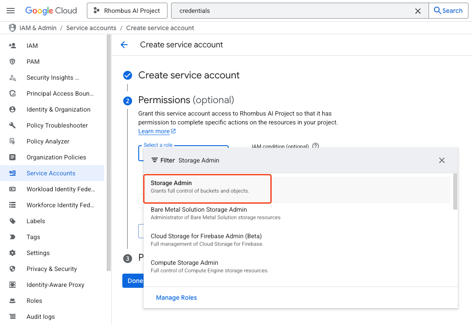
Task: Click Manage Roles in the dialog
Action: coord(176,298)
